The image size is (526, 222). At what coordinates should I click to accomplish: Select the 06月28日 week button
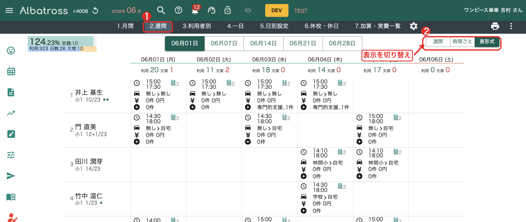342,43
